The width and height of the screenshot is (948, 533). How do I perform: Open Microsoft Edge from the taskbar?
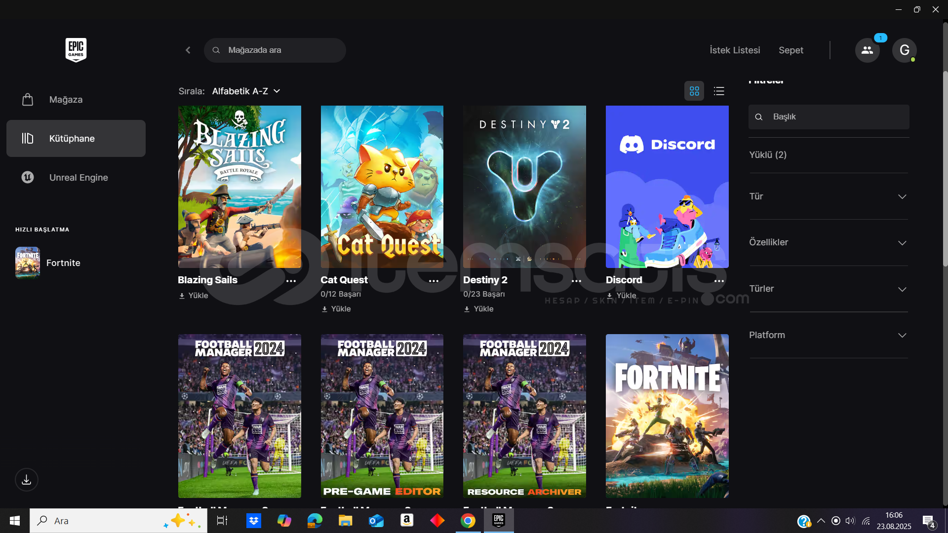[x=315, y=521]
